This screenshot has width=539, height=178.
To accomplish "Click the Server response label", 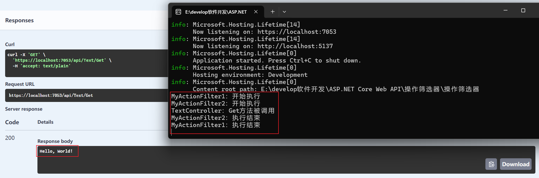I will click(24, 109).
